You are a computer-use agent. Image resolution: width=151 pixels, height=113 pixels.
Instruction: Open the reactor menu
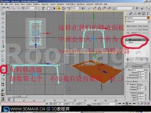click(53, 4)
